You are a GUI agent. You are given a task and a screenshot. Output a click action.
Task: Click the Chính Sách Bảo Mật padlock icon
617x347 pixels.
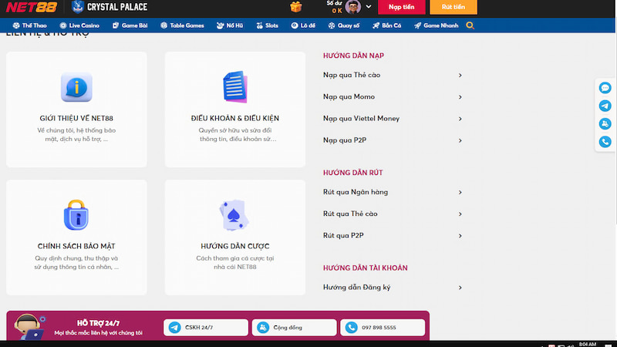[x=76, y=215]
